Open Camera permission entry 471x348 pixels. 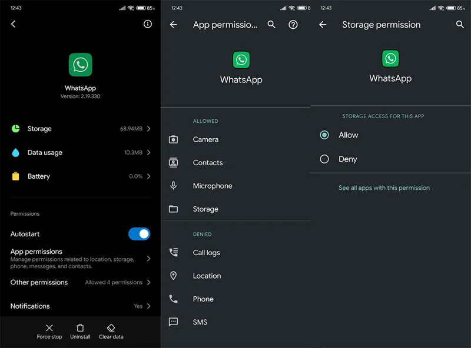235,139
